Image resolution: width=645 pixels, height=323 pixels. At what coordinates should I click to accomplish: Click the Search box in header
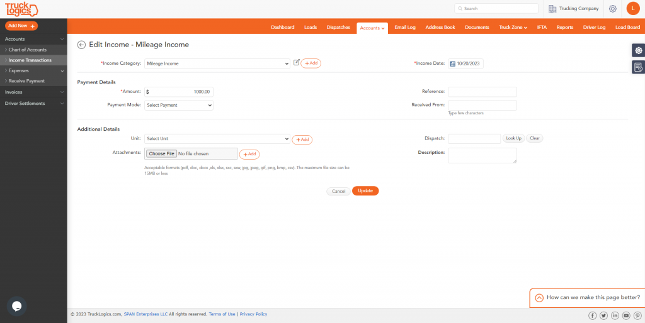click(x=496, y=9)
